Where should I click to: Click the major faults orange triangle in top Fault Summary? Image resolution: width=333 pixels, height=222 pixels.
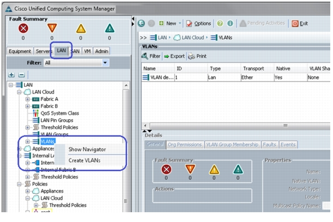52,28
